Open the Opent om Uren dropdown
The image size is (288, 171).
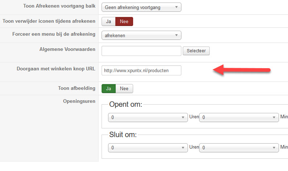click(148, 117)
